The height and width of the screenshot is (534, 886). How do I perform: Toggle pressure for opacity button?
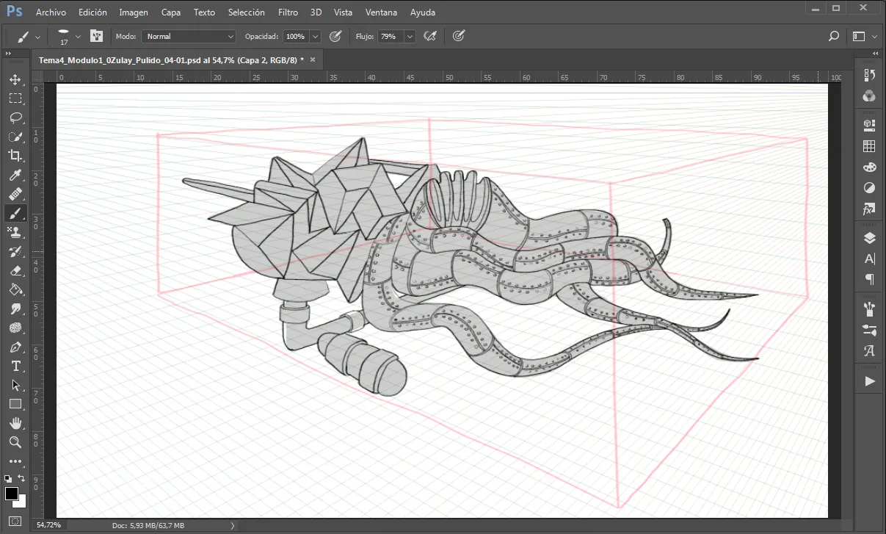pyautogui.click(x=336, y=36)
